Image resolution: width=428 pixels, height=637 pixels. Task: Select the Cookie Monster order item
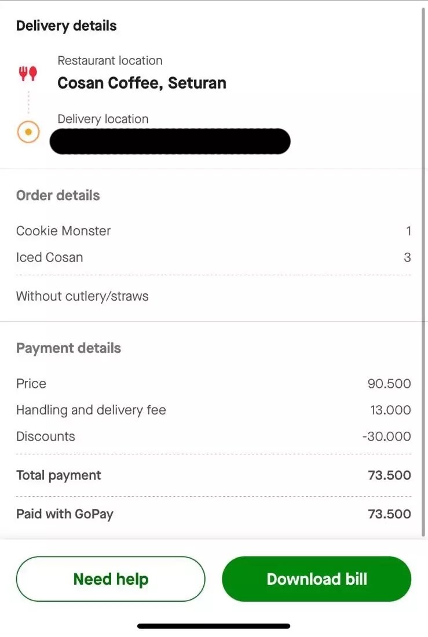click(63, 231)
